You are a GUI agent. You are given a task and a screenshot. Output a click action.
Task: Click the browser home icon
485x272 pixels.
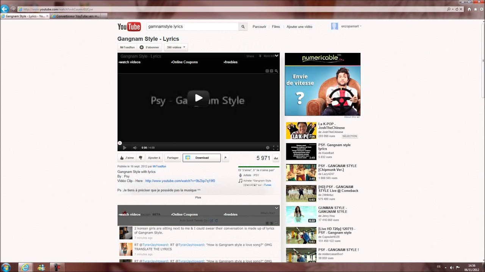[469, 9]
